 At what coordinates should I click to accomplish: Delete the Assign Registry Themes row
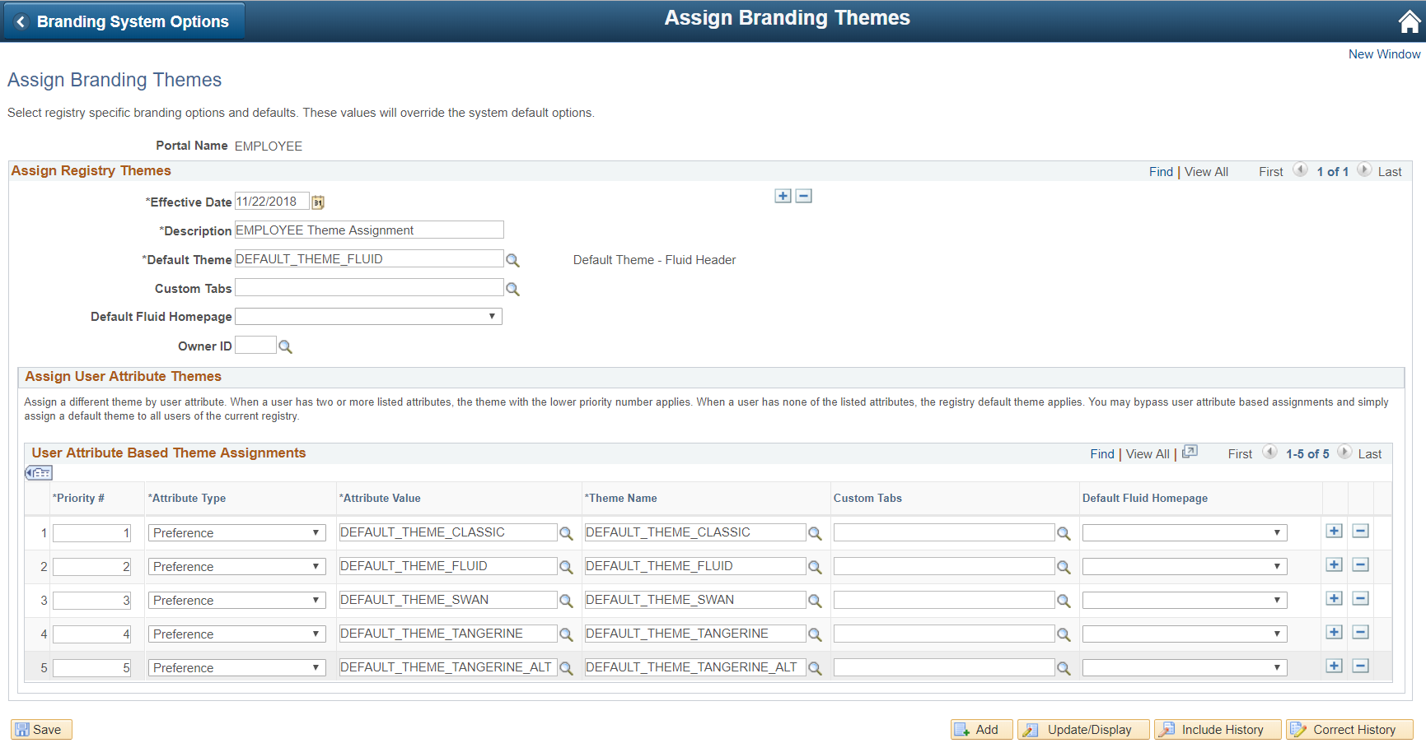804,196
